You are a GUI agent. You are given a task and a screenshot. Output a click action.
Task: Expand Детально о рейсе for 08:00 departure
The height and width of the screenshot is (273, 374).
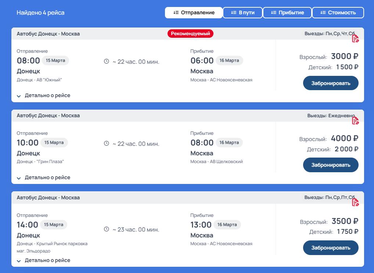click(x=43, y=96)
